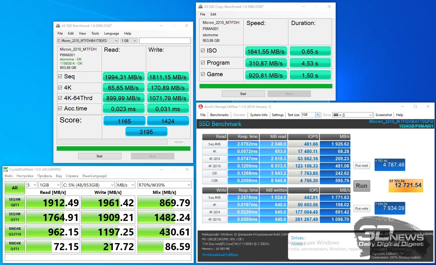Toggle the Seq test checkbox in AS SSD
436x265 pixels.
[60, 76]
